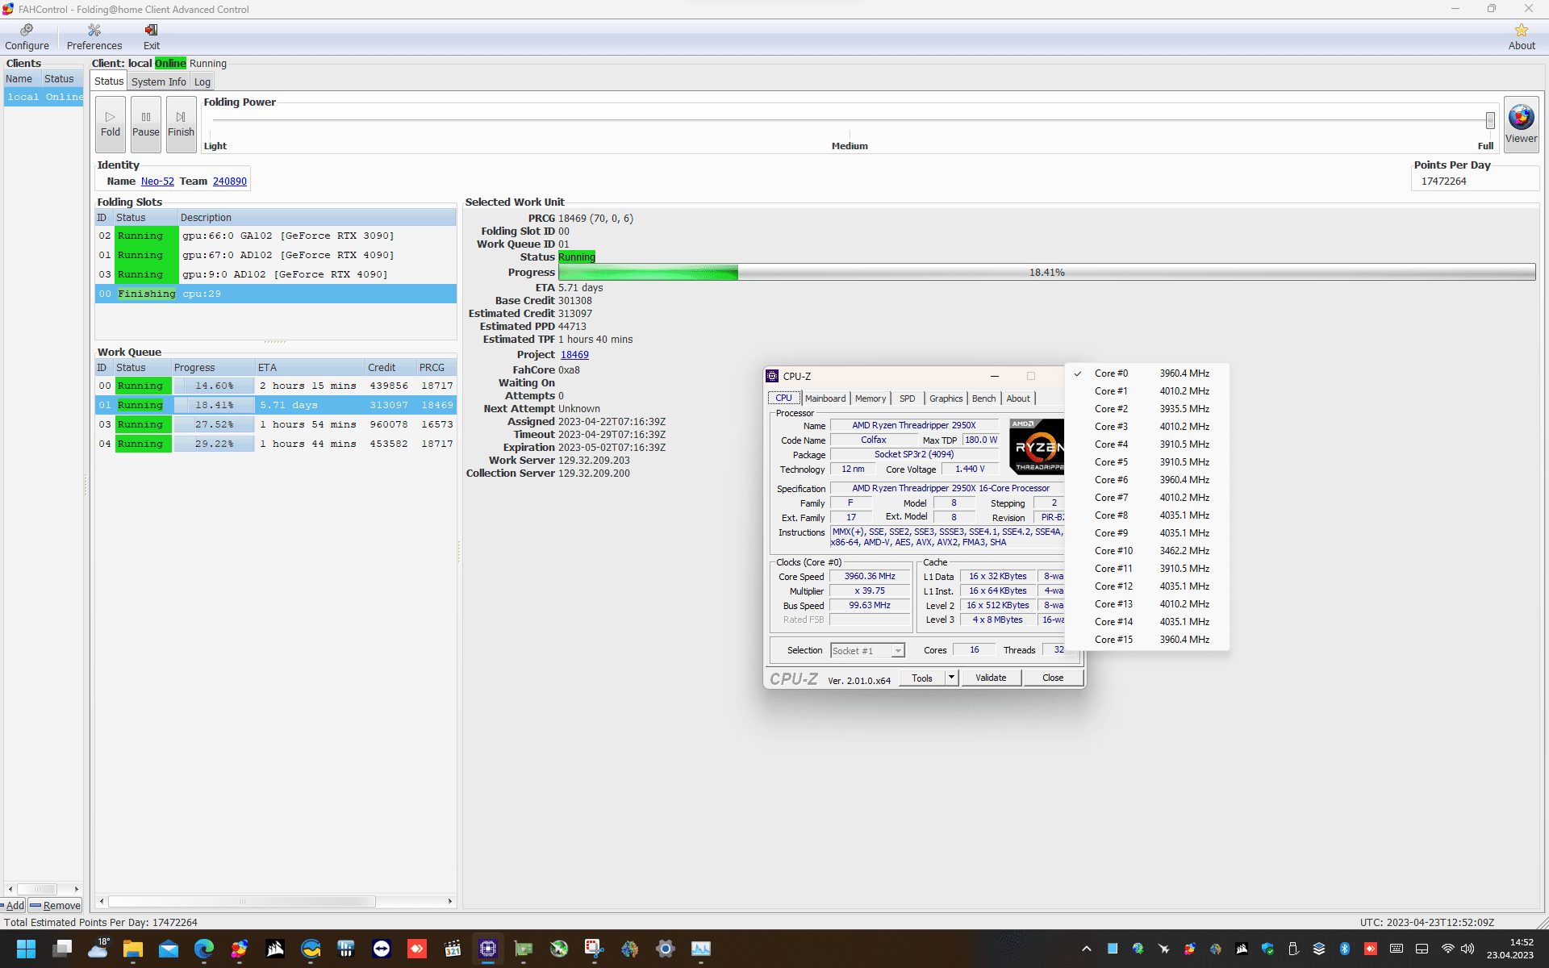Select Core #0 in the core list
Screen dimensions: 1549x968
[x=1147, y=373]
